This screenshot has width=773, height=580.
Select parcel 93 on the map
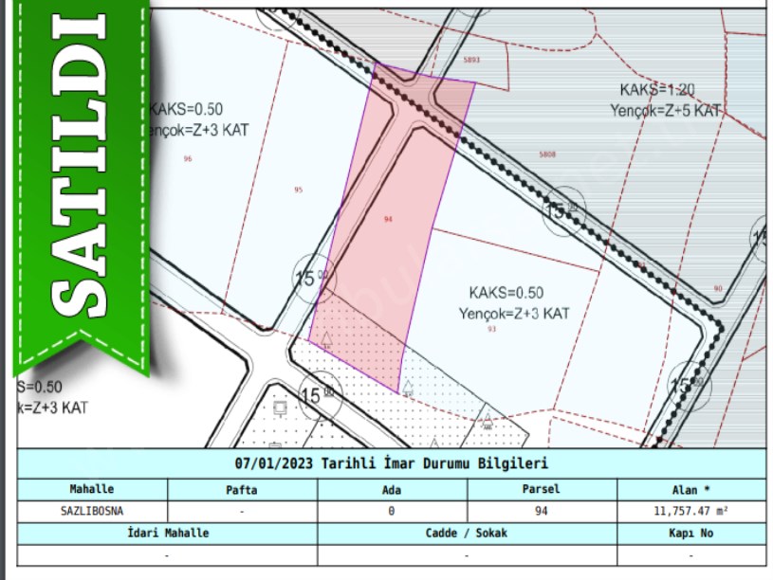tap(490, 328)
